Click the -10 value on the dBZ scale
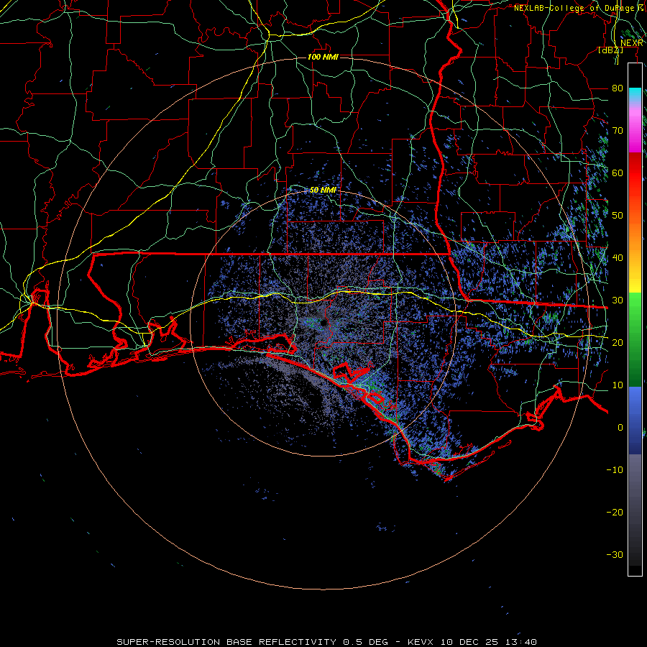 coord(615,469)
